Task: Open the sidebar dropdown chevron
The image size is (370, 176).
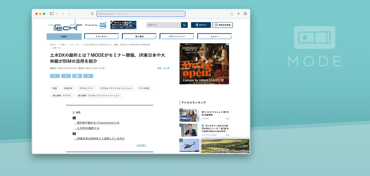Action: point(56,14)
